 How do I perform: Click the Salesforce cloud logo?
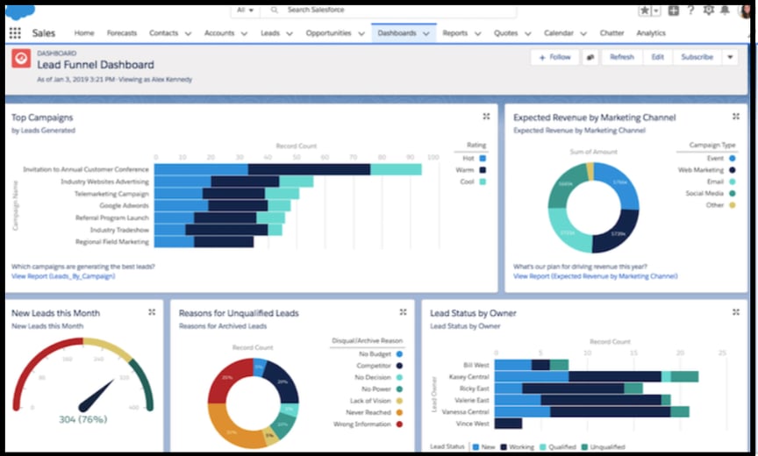(x=20, y=12)
